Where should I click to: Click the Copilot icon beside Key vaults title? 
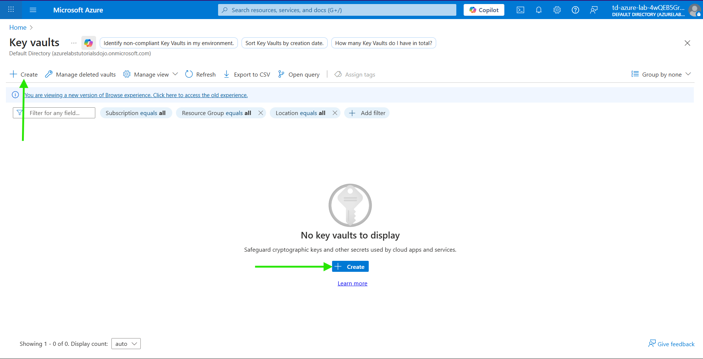88,43
